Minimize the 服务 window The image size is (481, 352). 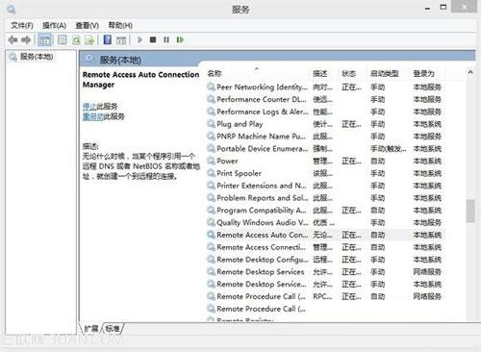click(x=427, y=9)
